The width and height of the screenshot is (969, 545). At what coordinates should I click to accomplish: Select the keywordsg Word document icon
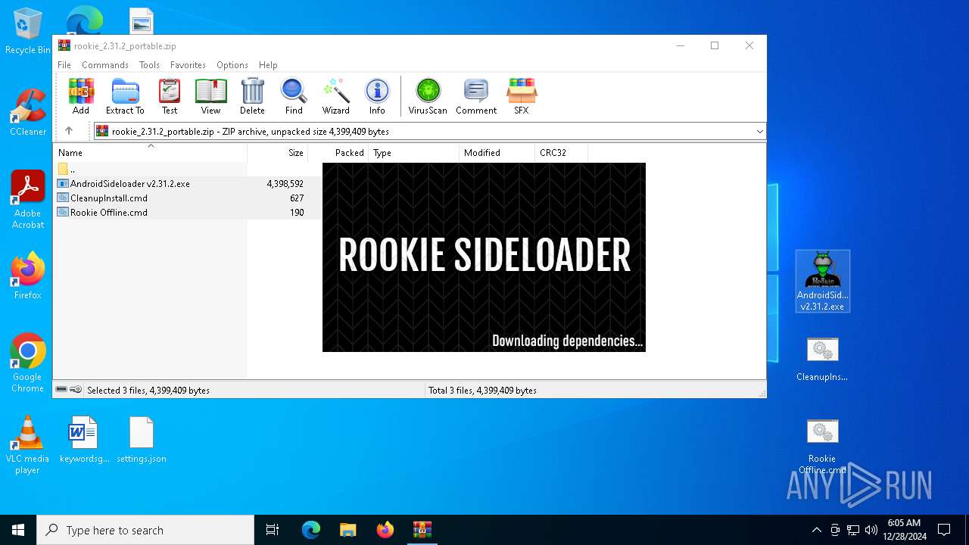coord(84,440)
